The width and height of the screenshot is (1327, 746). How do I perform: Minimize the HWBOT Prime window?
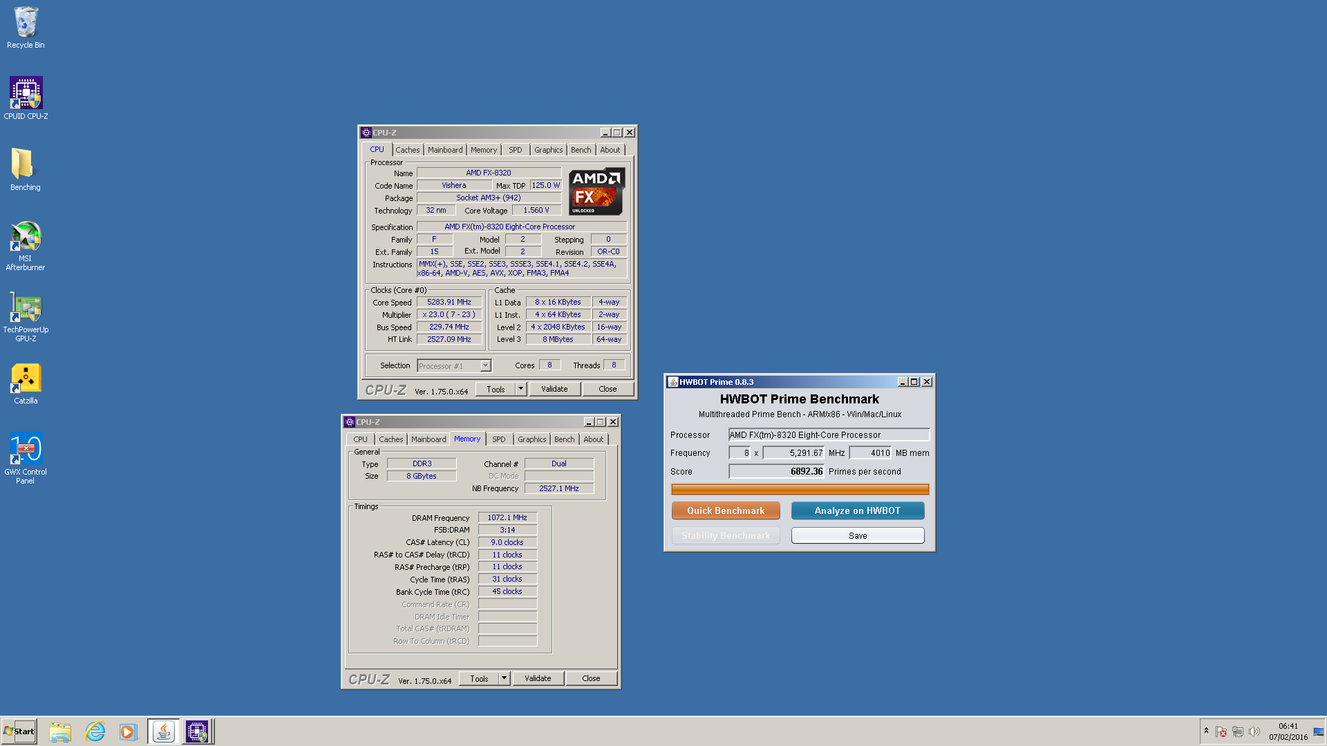tap(903, 382)
